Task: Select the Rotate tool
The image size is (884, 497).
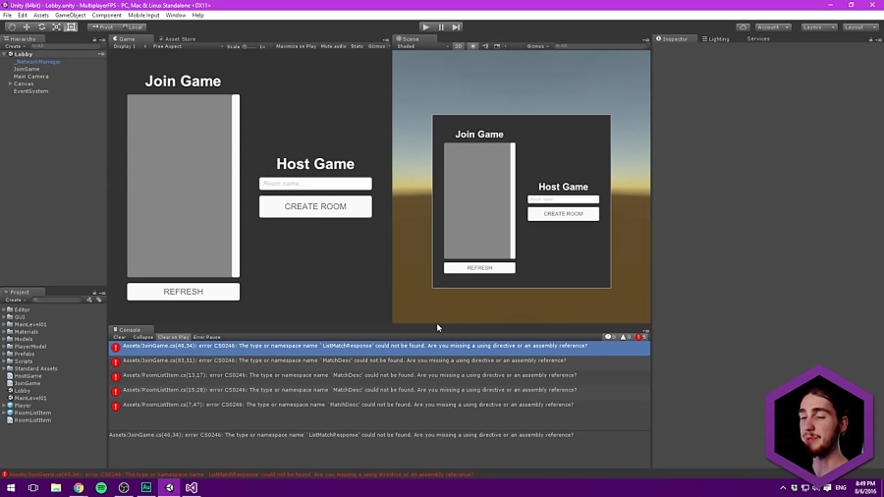Action: click(x=41, y=28)
